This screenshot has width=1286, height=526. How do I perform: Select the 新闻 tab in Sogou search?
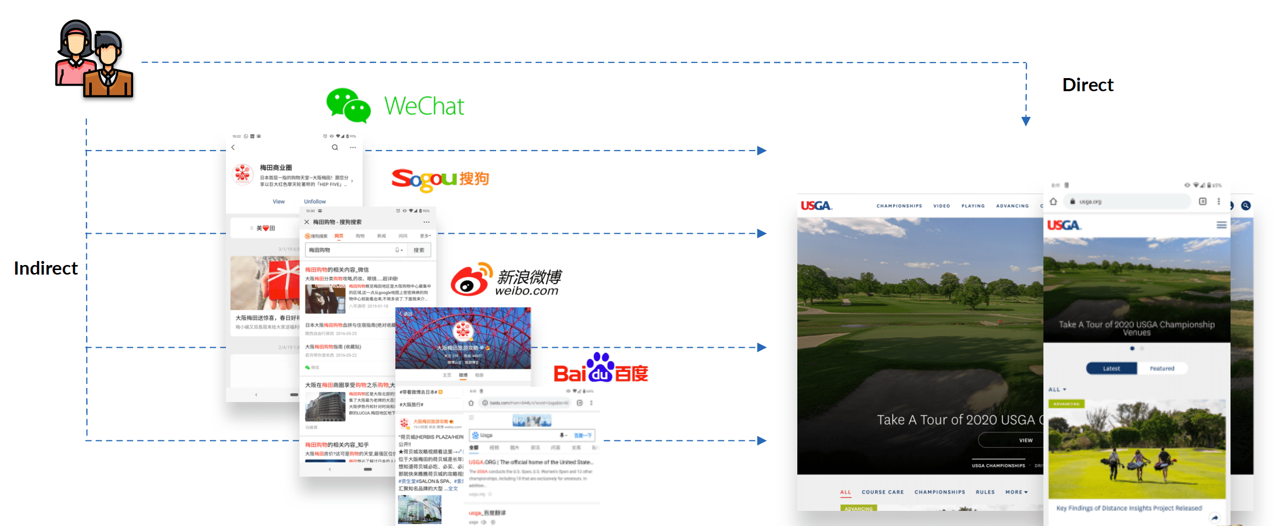[381, 236]
